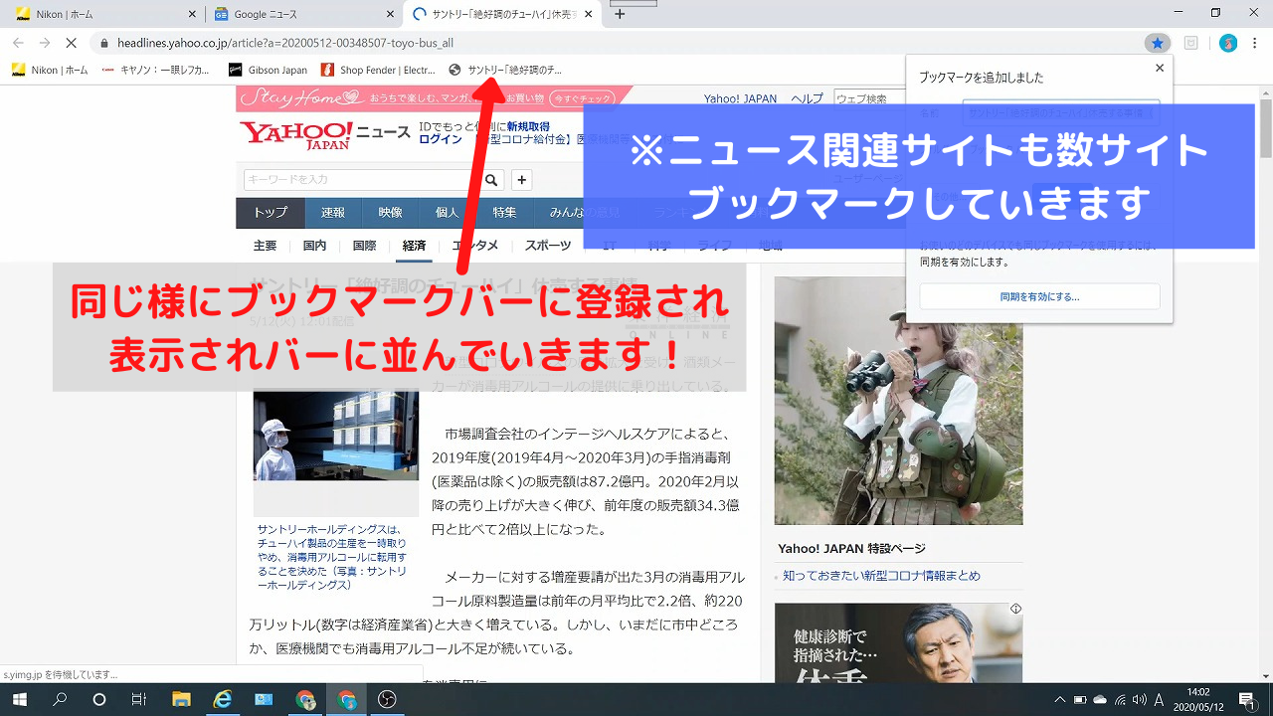Viewport: 1273px width, 716px height.
Task: Toggle the IME input mode A indicator
Action: click(x=1160, y=699)
